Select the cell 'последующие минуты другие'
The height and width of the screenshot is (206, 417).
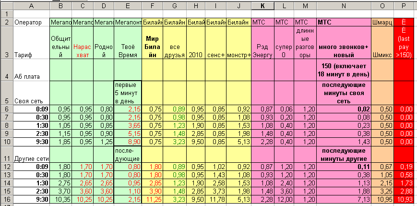point(344,154)
